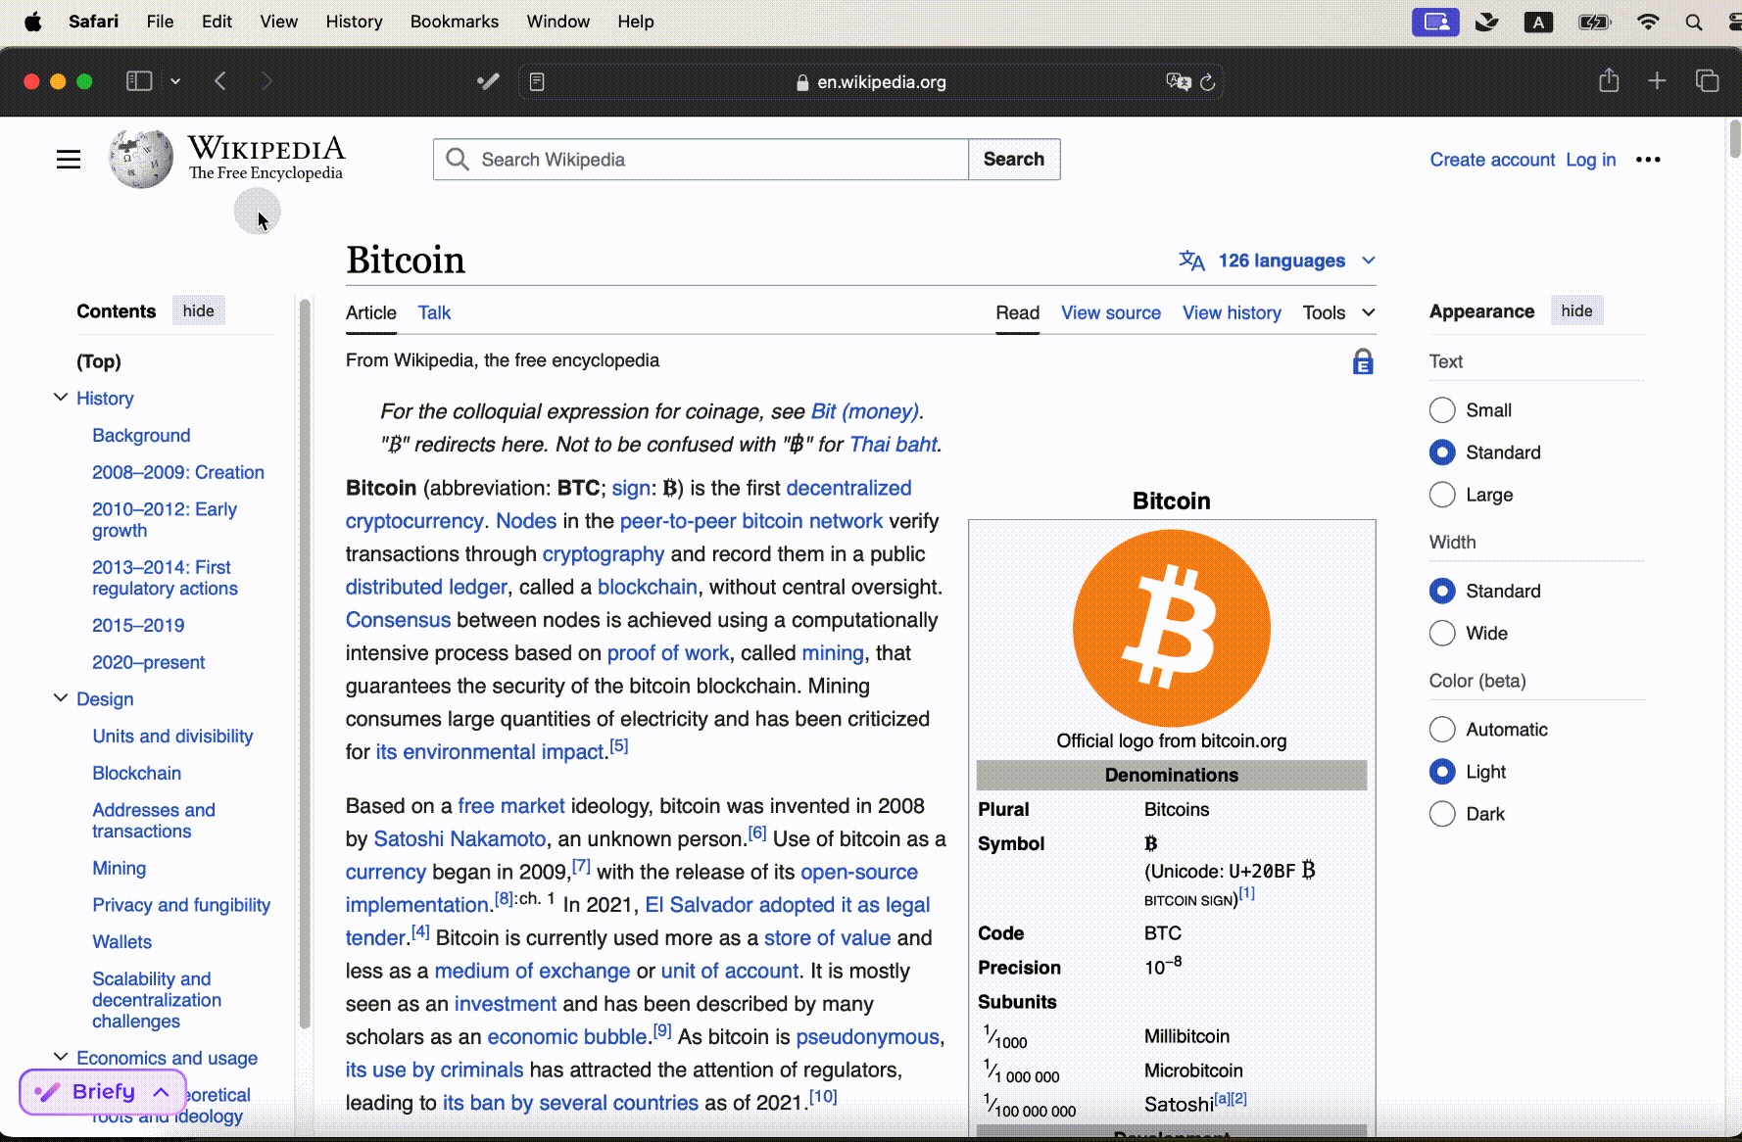
Task: Open the Safari sidebar dropdown chevron
Action: pyautogui.click(x=175, y=81)
